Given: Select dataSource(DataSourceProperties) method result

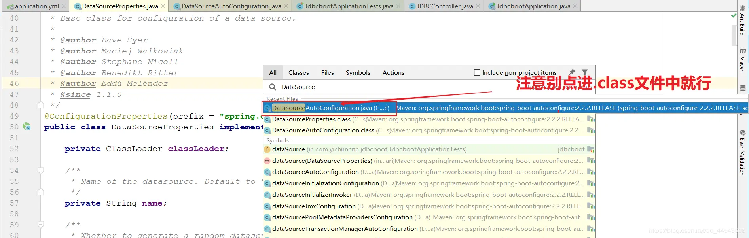Looking at the screenshot, I should (429, 161).
